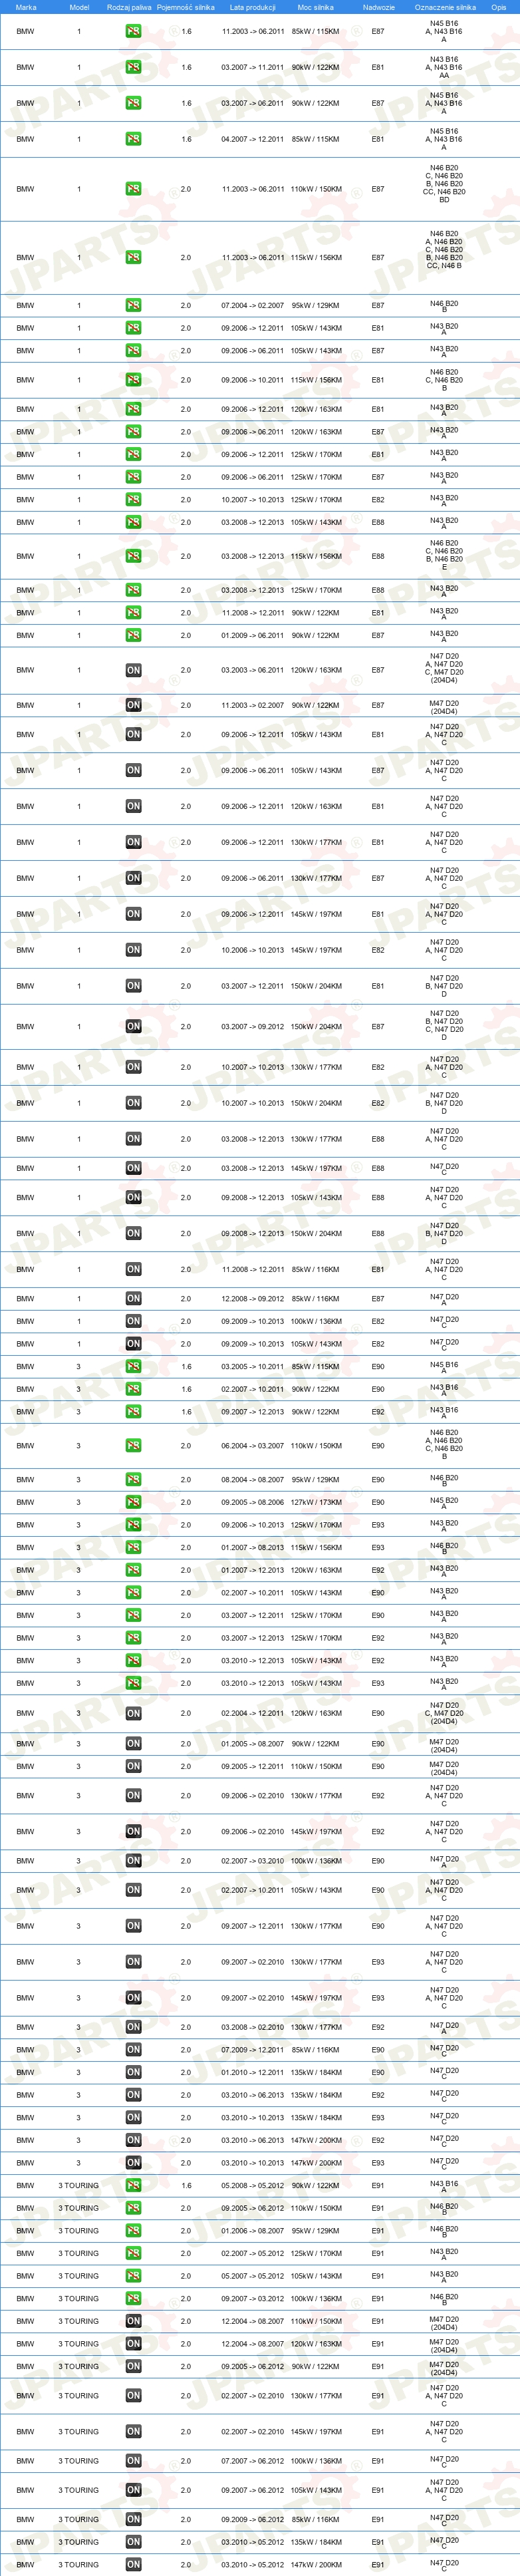Click the PB fuel icon in the 09.2007 -> 12.2013 row
The height and width of the screenshot is (2576, 520).
pos(133,1411)
